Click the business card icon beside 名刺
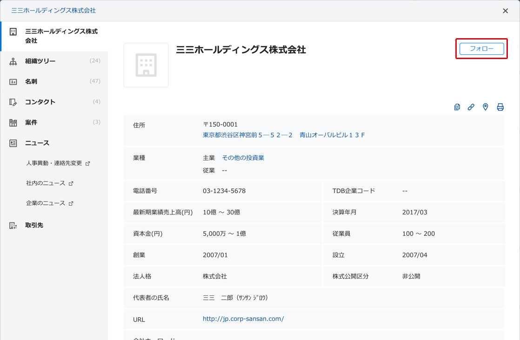Image resolution: width=520 pixels, height=340 pixels. click(13, 81)
